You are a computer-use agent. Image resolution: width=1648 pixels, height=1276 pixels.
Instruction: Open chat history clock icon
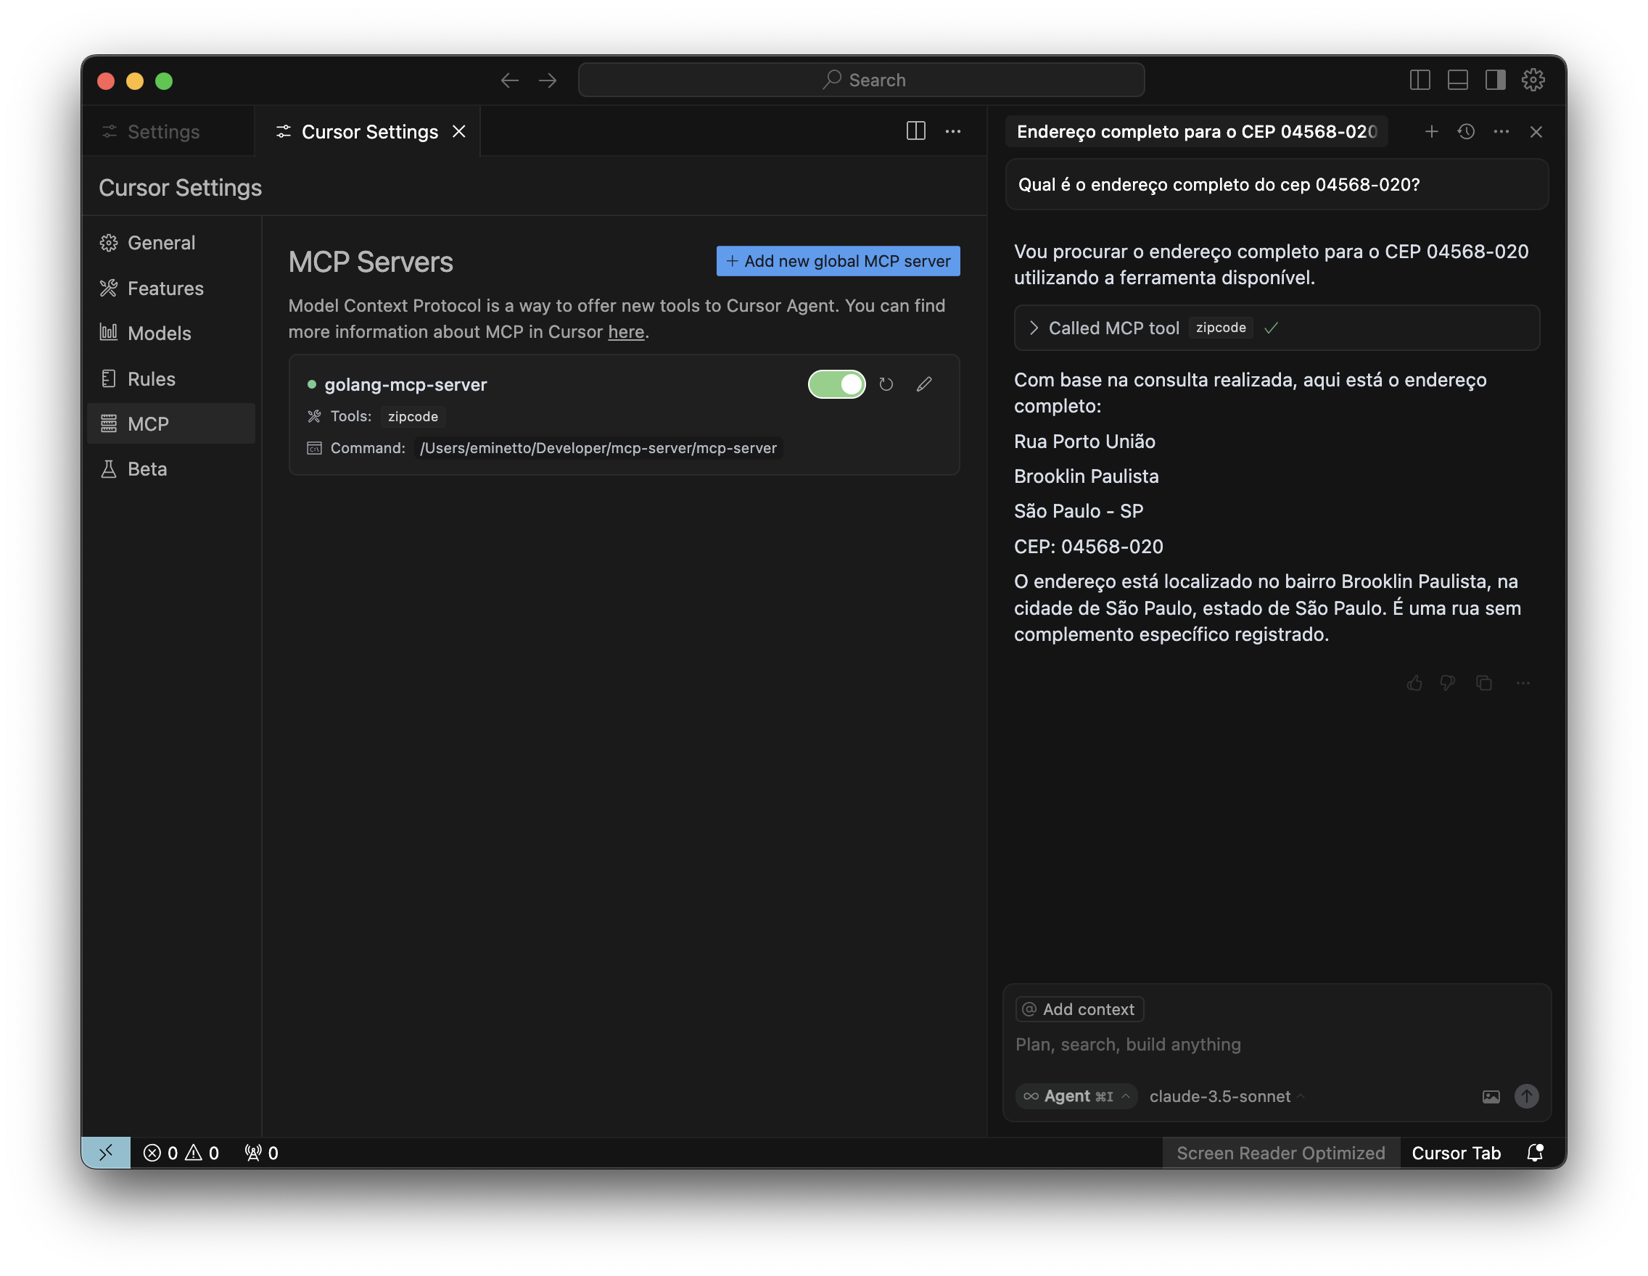[1465, 132]
